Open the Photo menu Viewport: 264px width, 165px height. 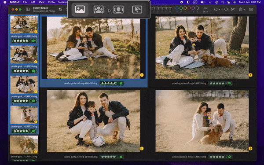[51, 2]
